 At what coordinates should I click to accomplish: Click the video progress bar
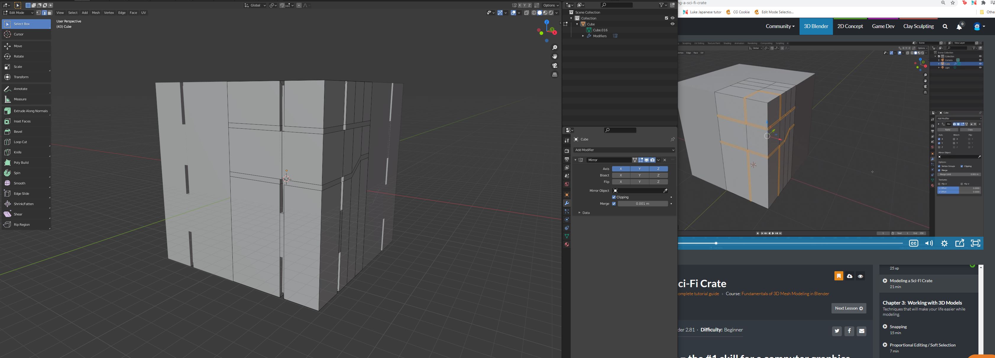[773, 243]
